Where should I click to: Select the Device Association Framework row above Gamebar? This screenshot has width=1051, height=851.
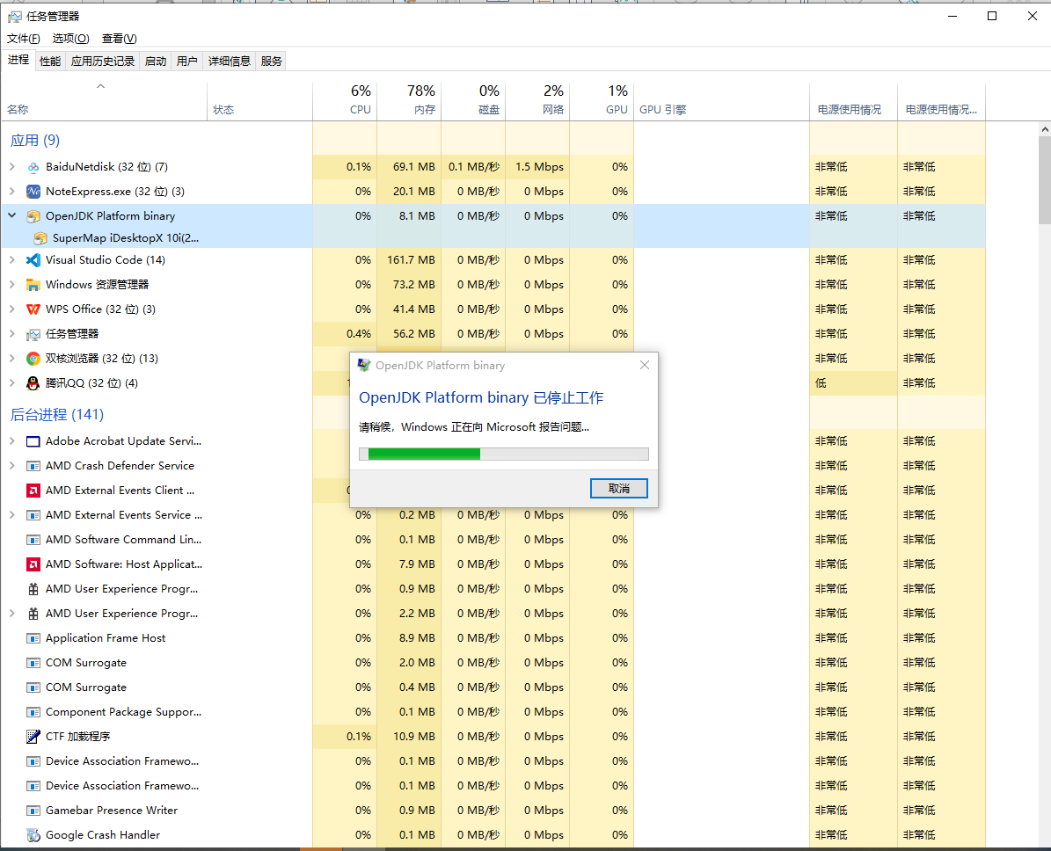pos(493,785)
